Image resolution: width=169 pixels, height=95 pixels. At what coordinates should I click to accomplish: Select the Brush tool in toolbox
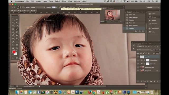[x=17, y=29]
